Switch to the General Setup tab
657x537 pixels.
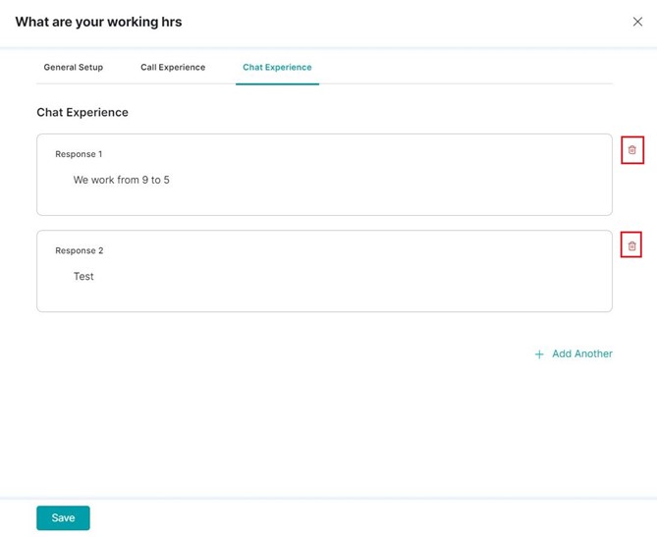pos(74,68)
